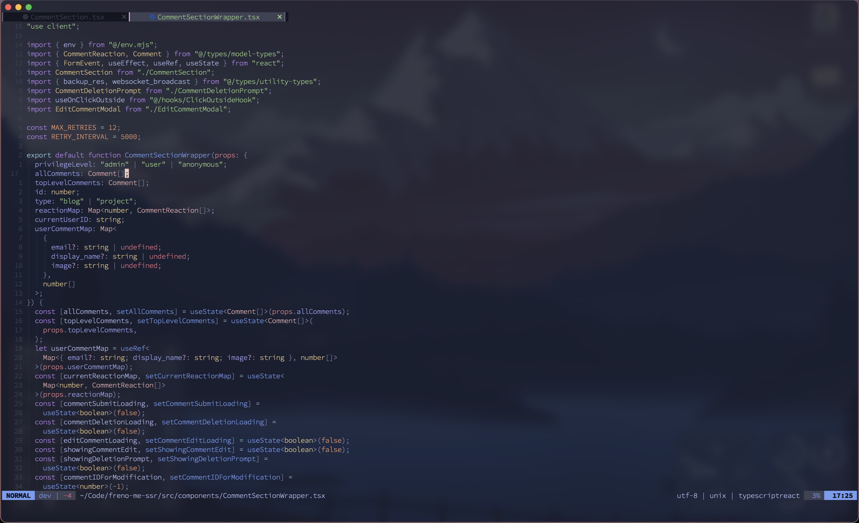This screenshot has height=523, width=859.
Task: Click the React icon on CommentSection.tsx tab
Action: click(x=26, y=17)
